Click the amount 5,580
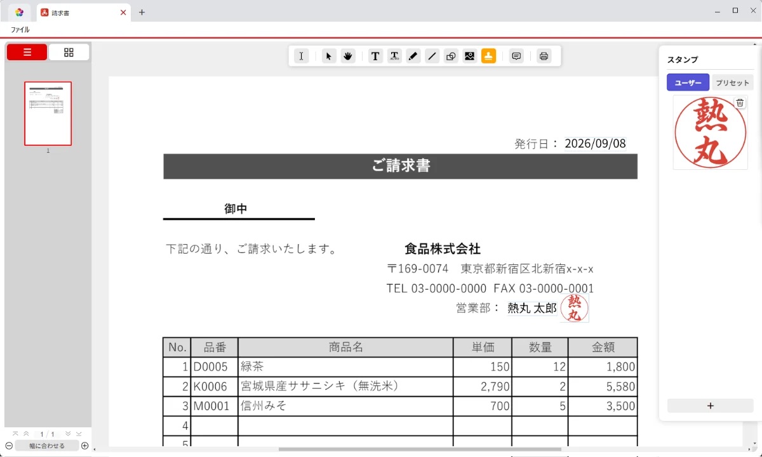 click(620, 387)
